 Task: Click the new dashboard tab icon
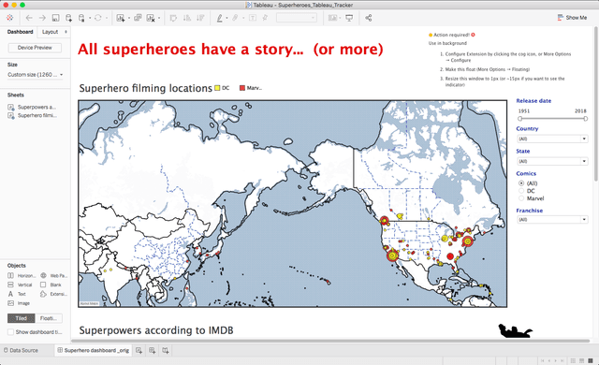152,350
